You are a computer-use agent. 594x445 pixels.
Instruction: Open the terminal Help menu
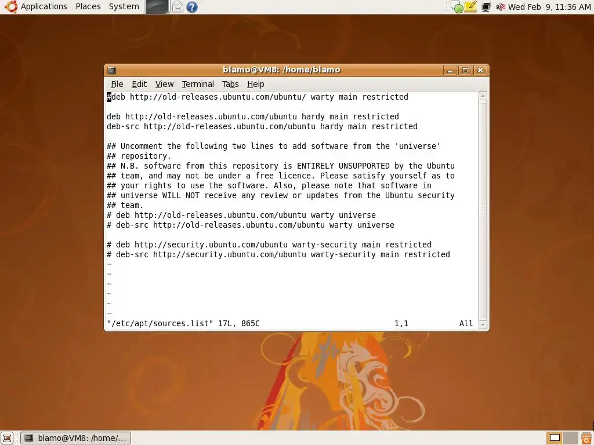coord(256,84)
